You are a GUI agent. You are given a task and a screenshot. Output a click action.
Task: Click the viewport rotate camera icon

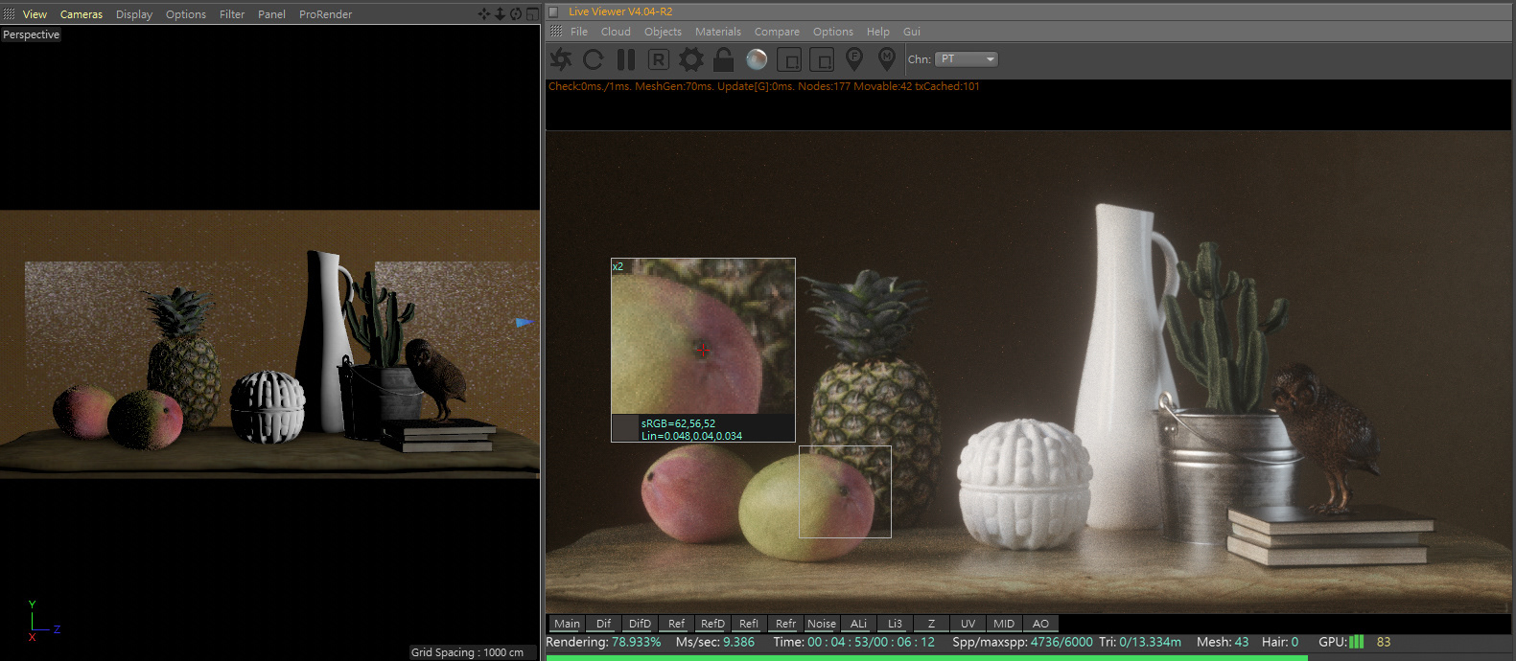(516, 14)
